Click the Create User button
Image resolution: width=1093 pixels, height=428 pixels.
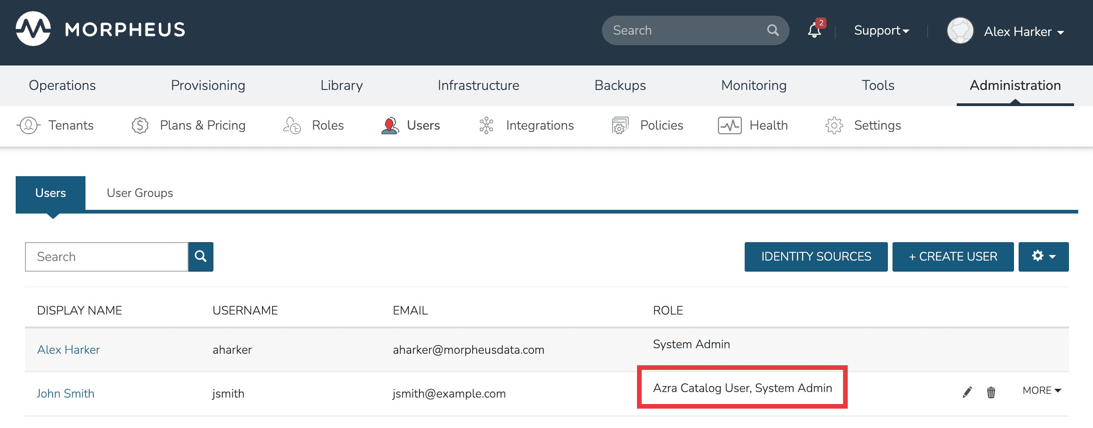pyautogui.click(x=953, y=256)
